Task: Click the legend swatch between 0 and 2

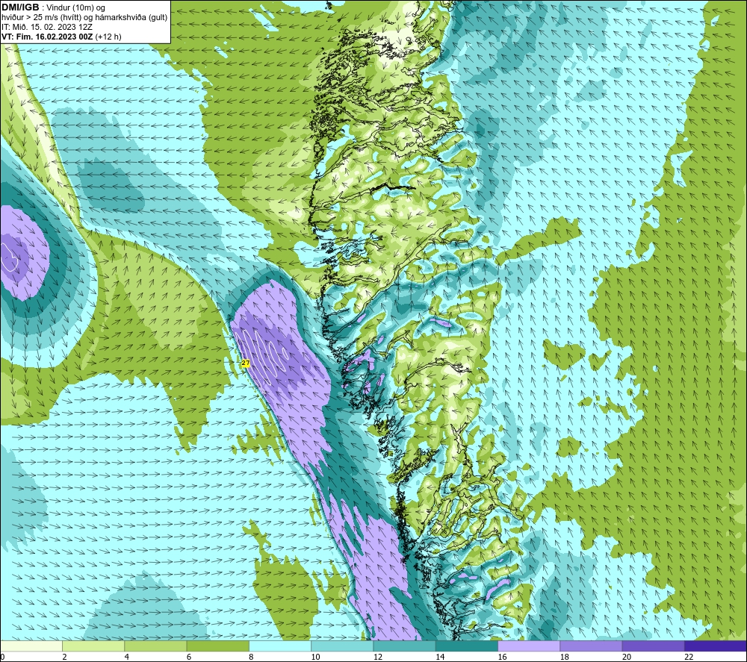Action: click(x=31, y=646)
